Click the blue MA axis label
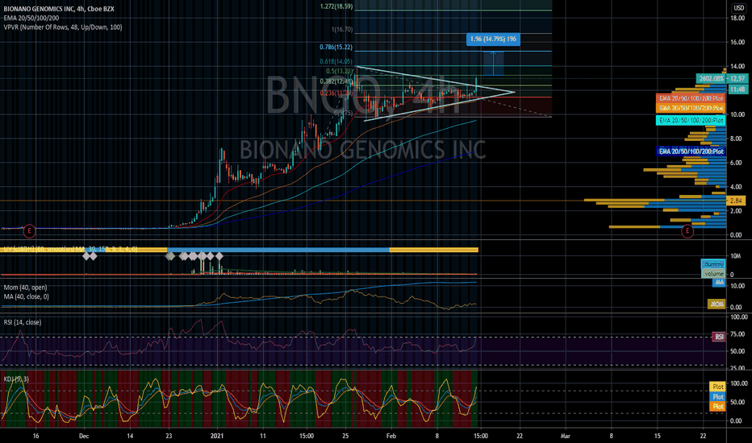This screenshot has height=443, width=752. click(719, 283)
